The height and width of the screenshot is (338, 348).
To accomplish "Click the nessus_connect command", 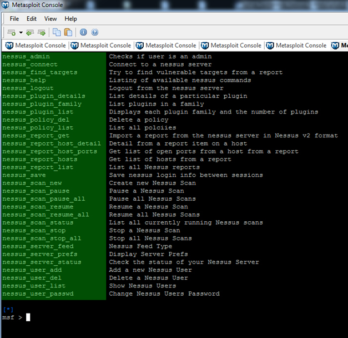I will click(x=30, y=64).
